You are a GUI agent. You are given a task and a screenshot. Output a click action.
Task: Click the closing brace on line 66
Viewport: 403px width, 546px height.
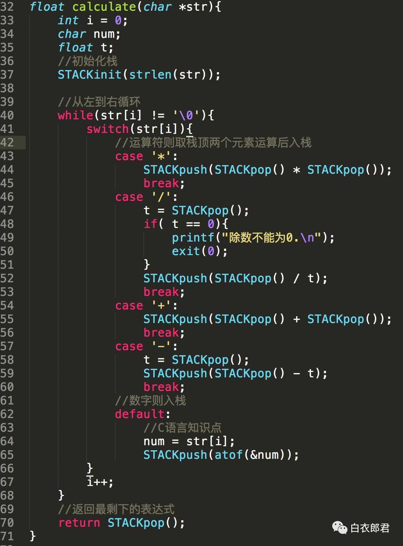[90, 468]
